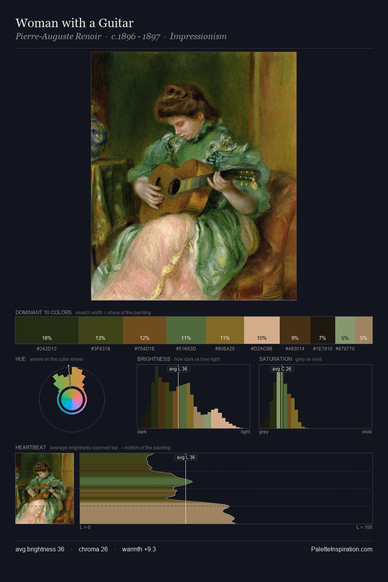The width and height of the screenshot is (388, 582).
Task: Select the 12% brown swatch
Action: [x=145, y=330]
